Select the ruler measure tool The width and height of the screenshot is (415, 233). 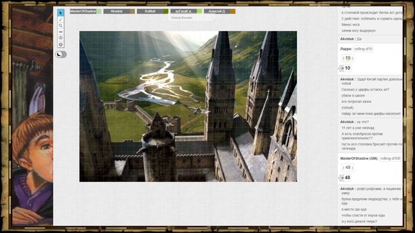[60, 32]
